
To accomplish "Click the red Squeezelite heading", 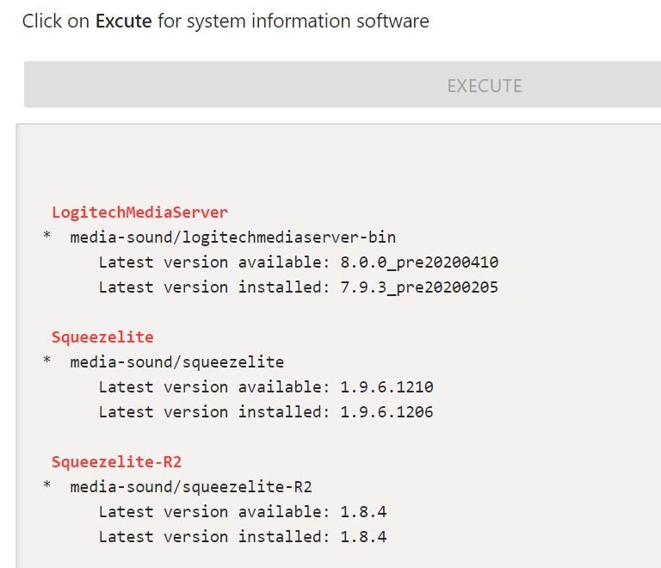I will 102,336.
